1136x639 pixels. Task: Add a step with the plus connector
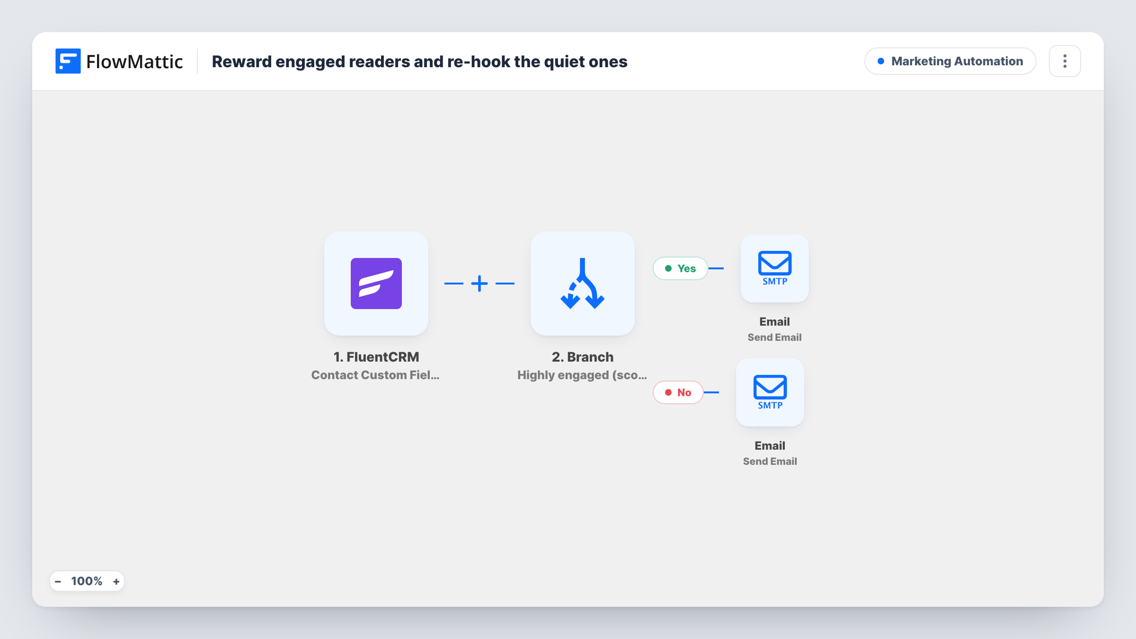click(479, 284)
